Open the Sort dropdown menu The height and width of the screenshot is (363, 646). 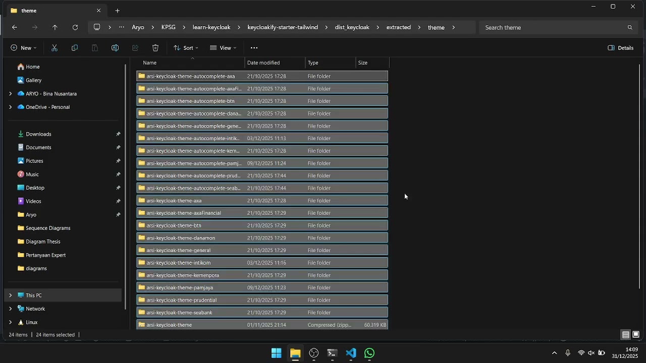(186, 48)
